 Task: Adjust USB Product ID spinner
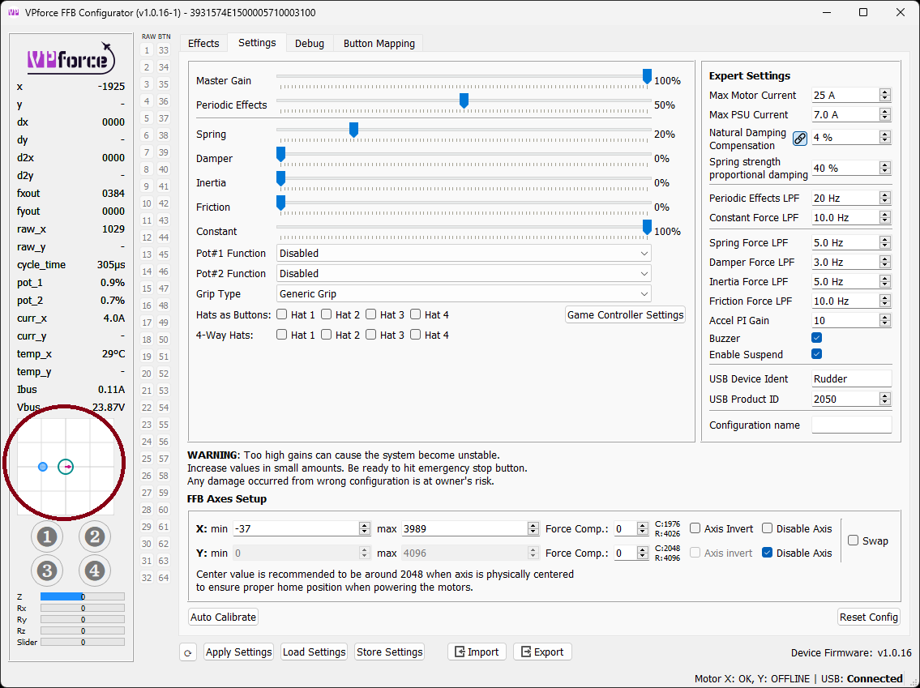click(885, 399)
